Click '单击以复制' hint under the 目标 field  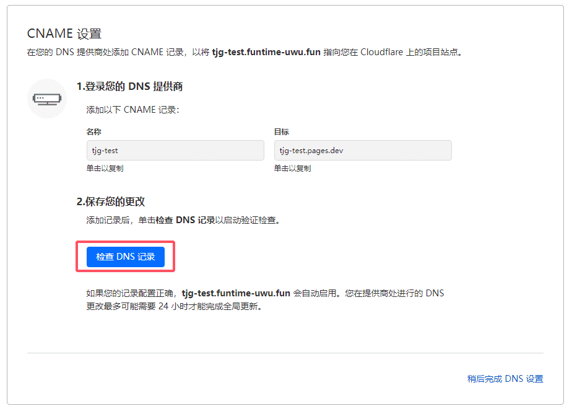[x=292, y=168]
